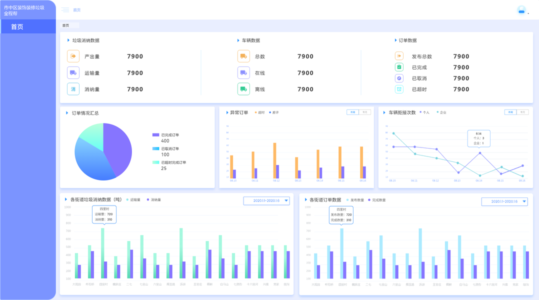Collapse the sidebar with the hamburger icon
Viewport: 539px width, 300px height.
point(65,10)
